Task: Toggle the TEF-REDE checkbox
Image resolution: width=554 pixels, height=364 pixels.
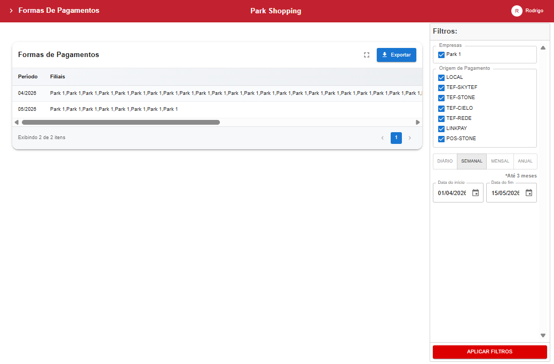Action: point(441,118)
